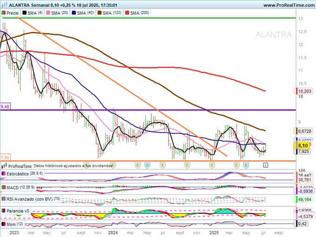
Task: Click the SMA (40) blue color swatch
Action: (74, 13)
